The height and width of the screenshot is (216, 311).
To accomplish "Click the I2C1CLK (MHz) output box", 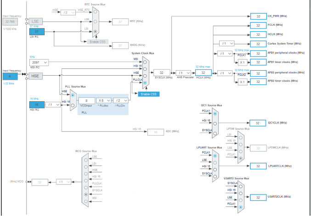I will [x=258, y=123].
